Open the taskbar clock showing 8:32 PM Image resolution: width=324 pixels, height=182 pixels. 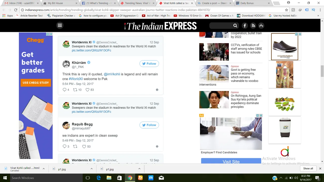(x=306, y=178)
